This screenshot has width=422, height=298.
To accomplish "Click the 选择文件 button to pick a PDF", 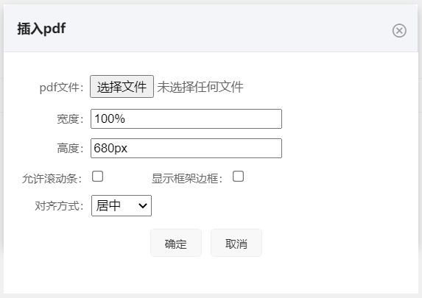I will tap(122, 87).
